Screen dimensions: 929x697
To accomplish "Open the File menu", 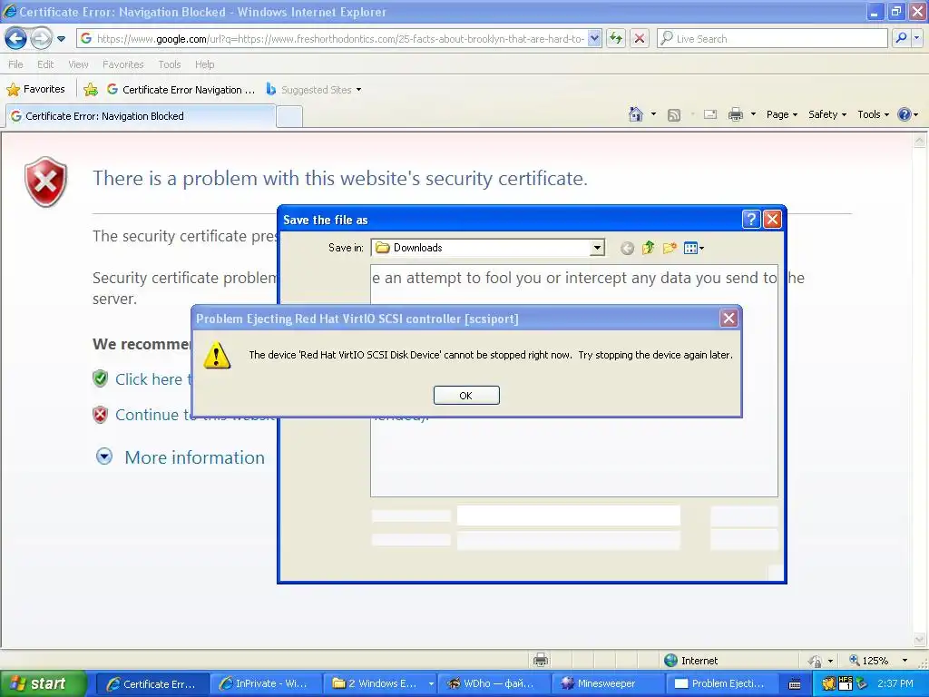I will tap(16, 64).
